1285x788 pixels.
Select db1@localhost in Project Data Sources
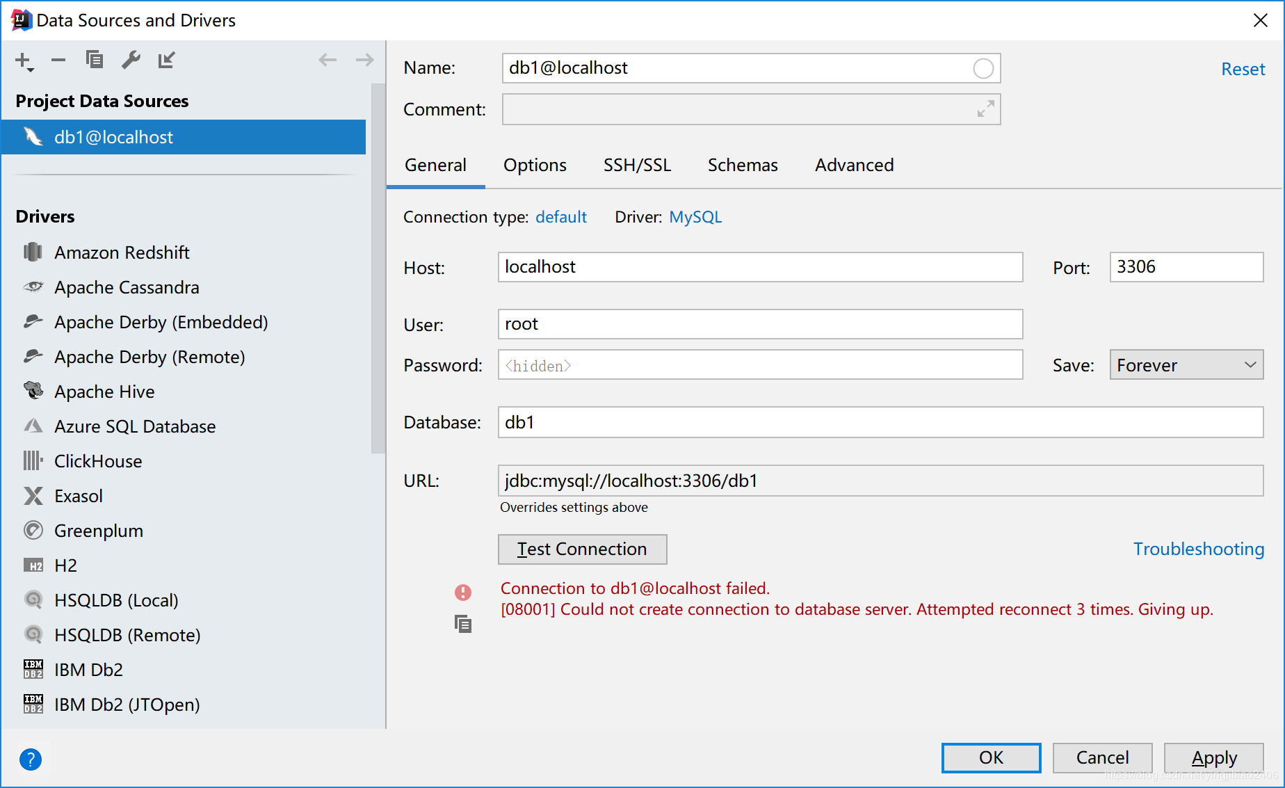click(184, 137)
